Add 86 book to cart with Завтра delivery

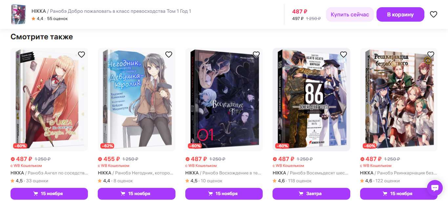coord(311,194)
